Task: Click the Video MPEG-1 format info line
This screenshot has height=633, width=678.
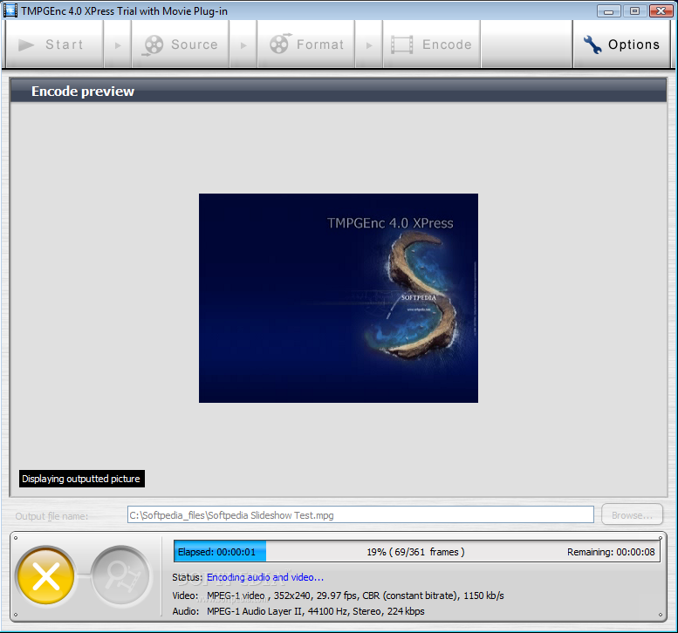Action: [x=339, y=596]
